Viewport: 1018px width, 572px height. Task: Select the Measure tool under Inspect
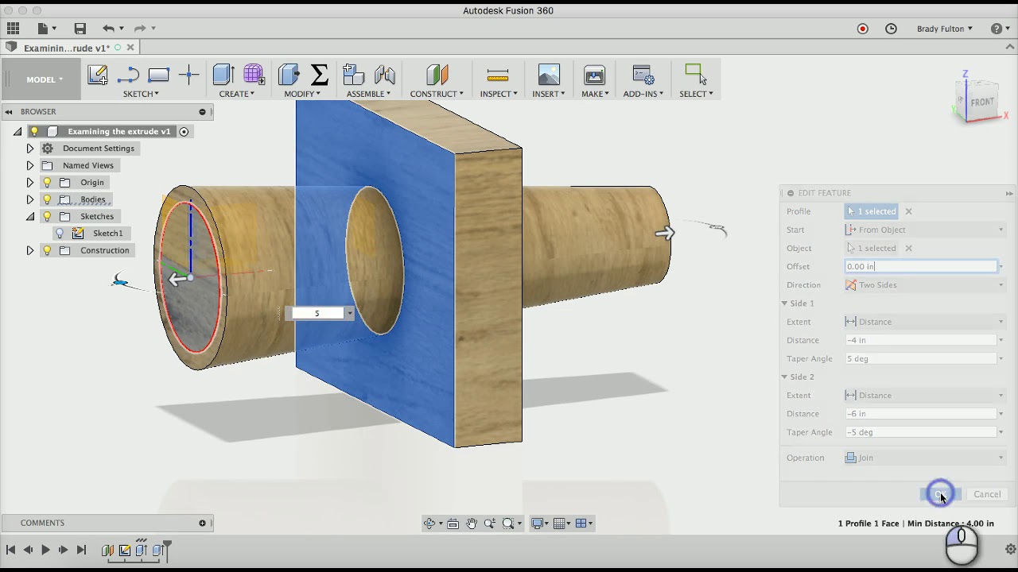click(498, 75)
